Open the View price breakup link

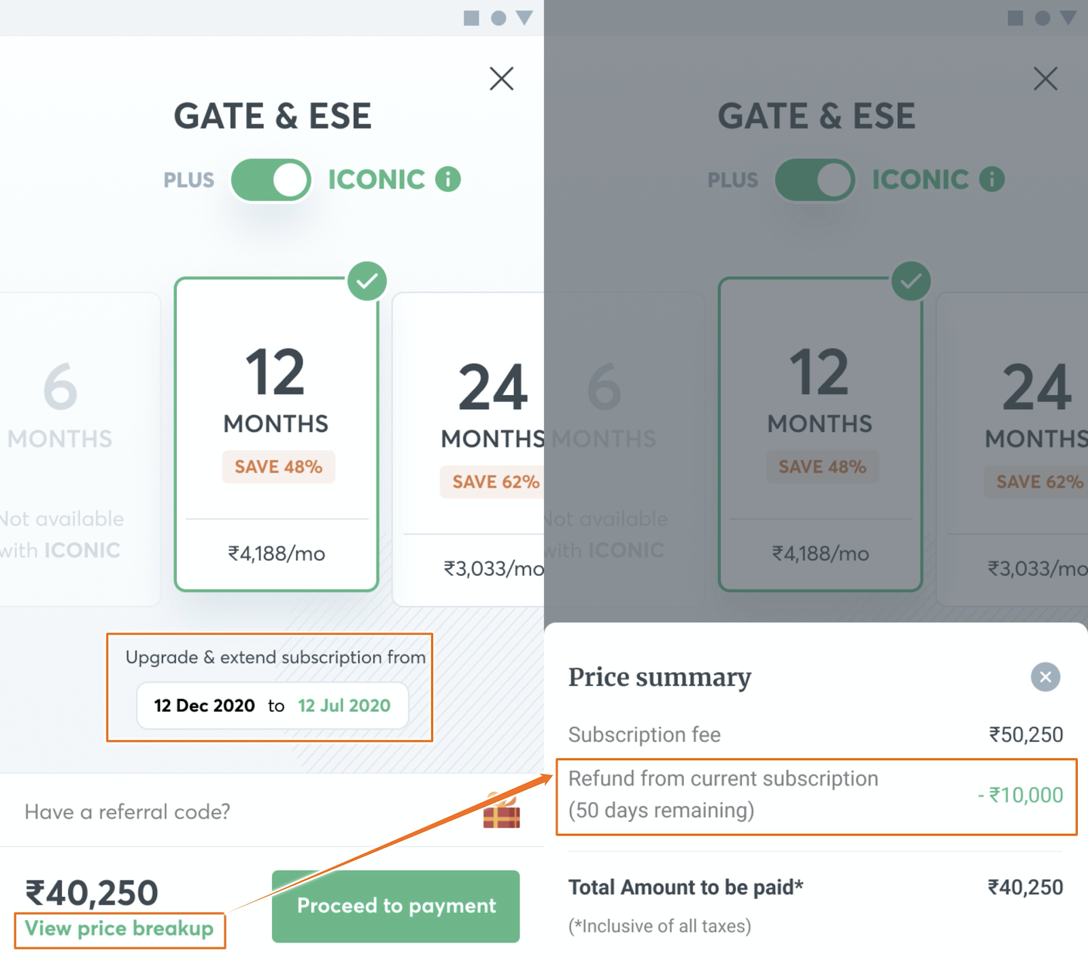pos(120,929)
